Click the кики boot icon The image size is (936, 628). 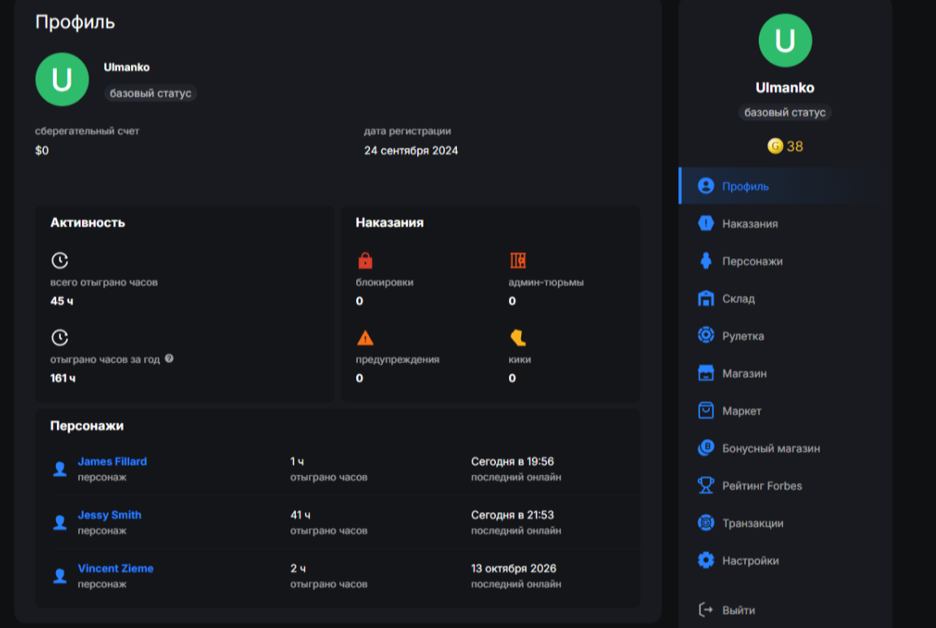click(518, 338)
